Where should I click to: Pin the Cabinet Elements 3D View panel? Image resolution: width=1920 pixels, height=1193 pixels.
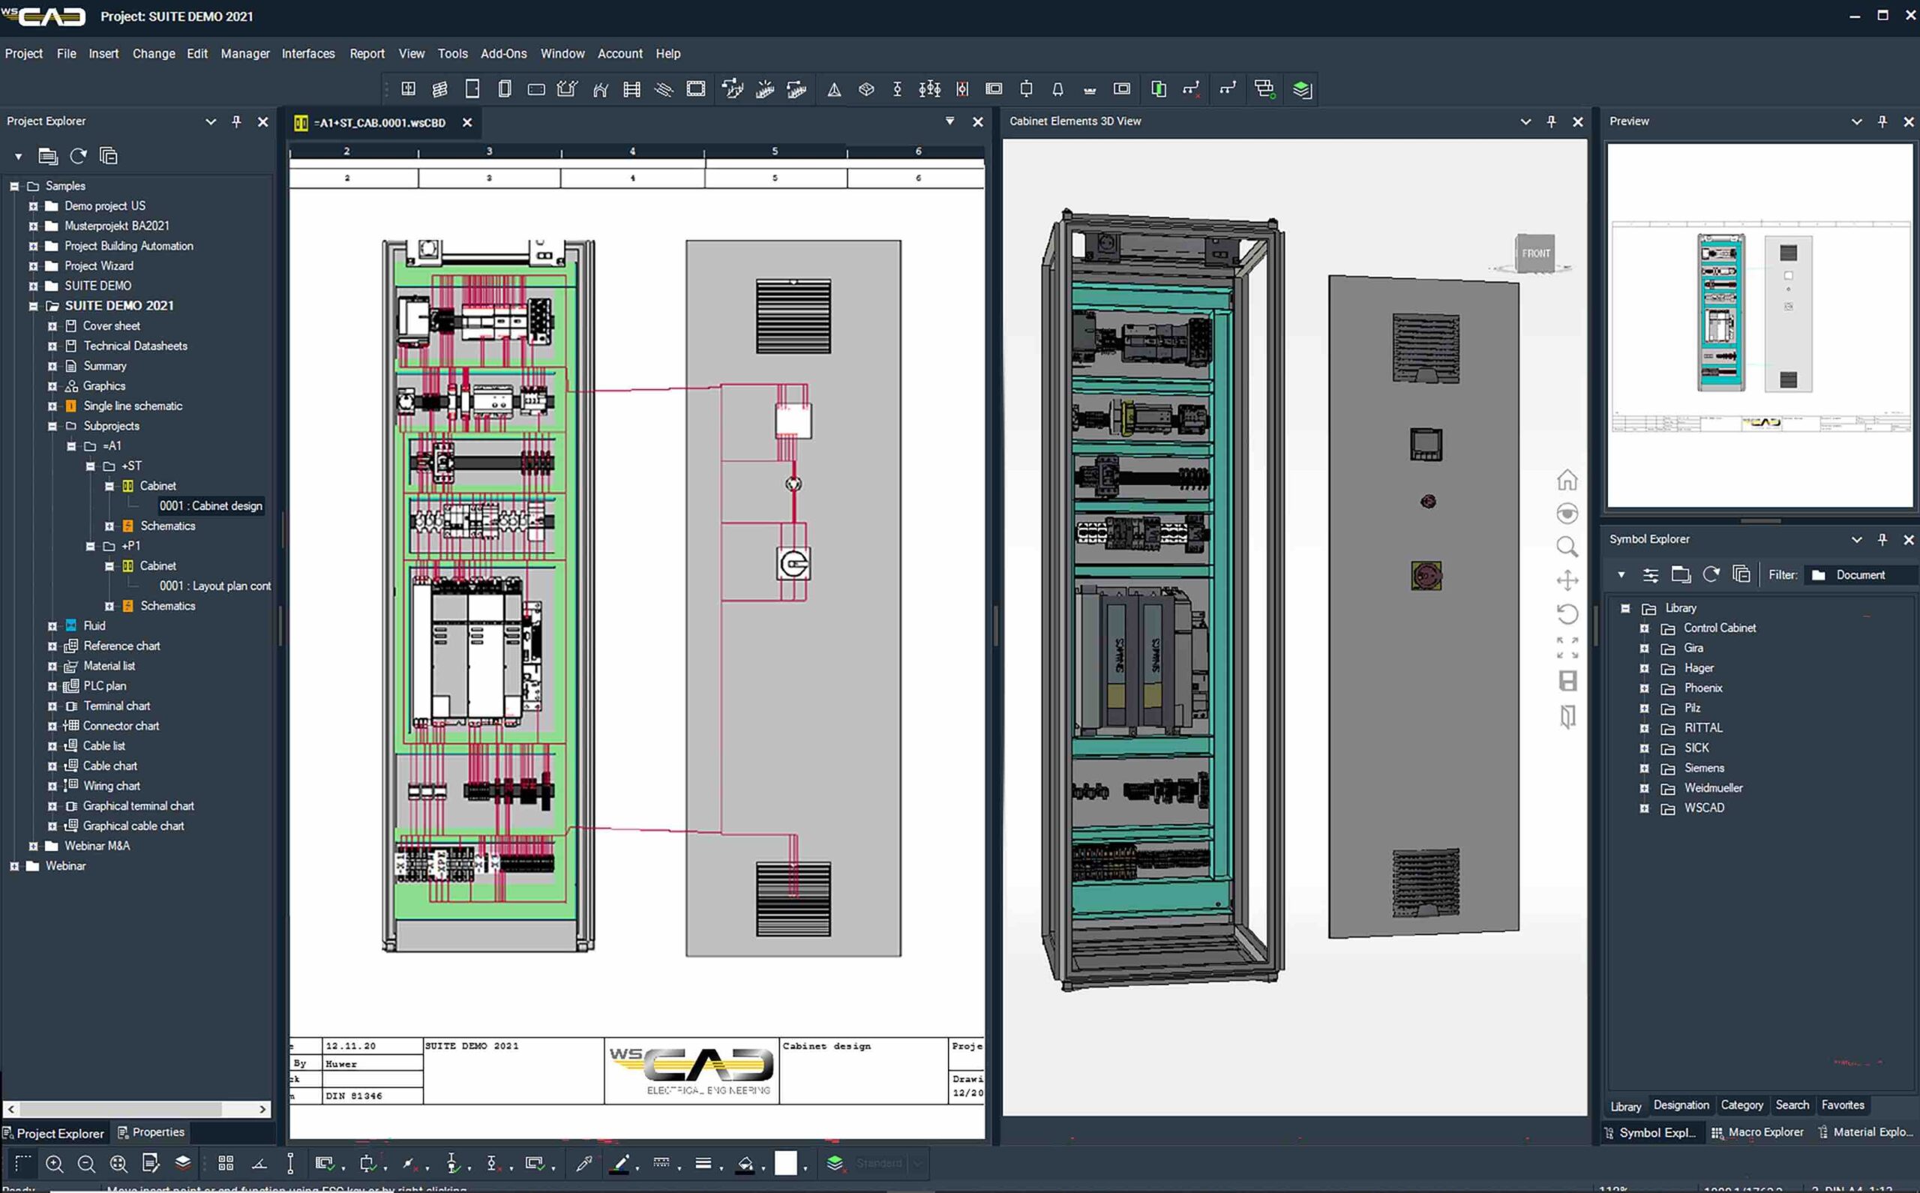1552,121
